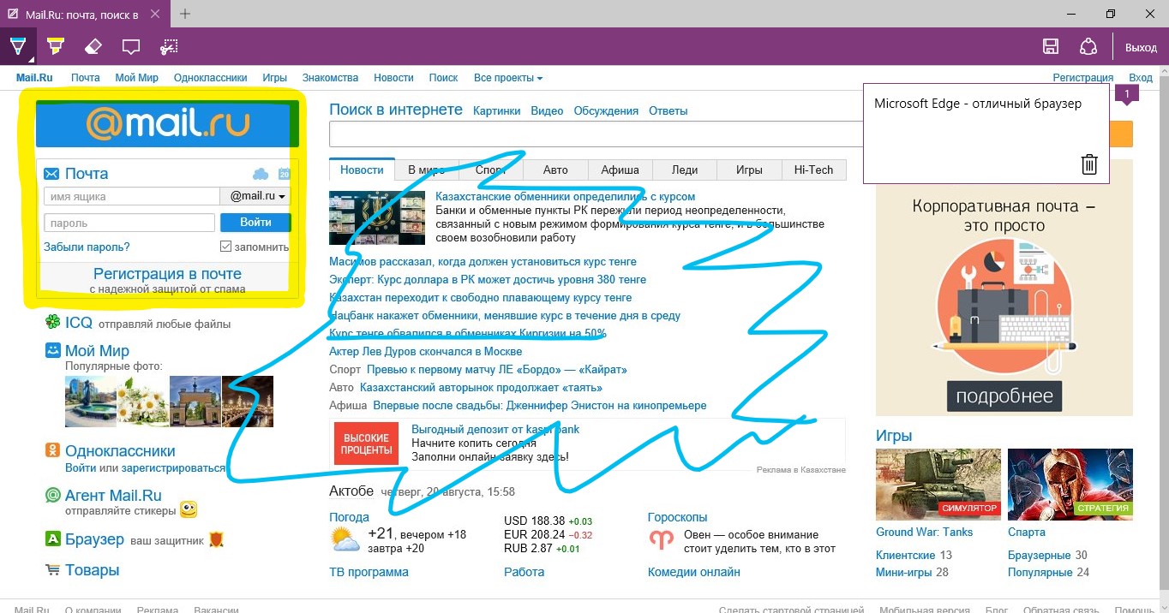Image resolution: width=1169 pixels, height=613 pixels.
Task: Open the Ground War: Tanks game thumbnail
Action: [x=938, y=485]
